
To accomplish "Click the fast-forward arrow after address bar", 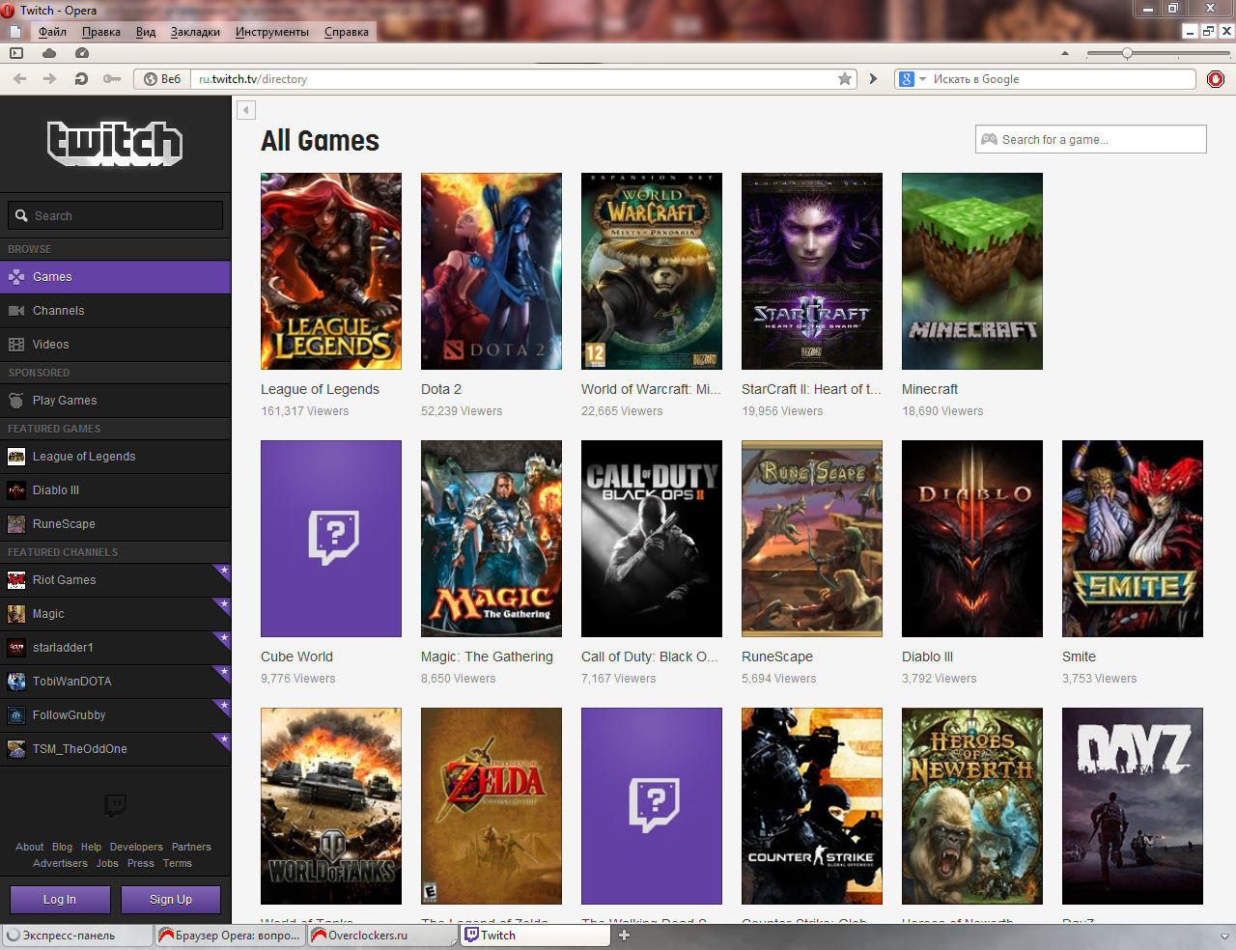I will [873, 79].
